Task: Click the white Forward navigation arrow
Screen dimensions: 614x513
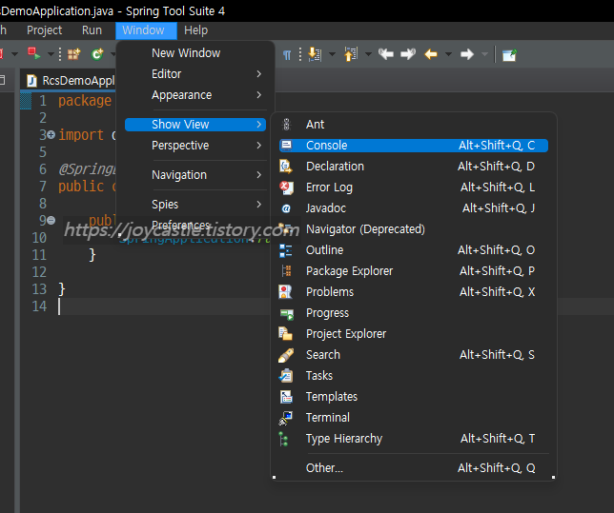Action: [x=467, y=54]
